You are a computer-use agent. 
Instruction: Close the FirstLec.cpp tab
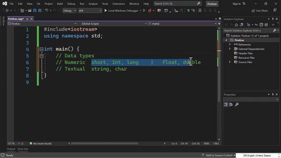tap(32, 19)
